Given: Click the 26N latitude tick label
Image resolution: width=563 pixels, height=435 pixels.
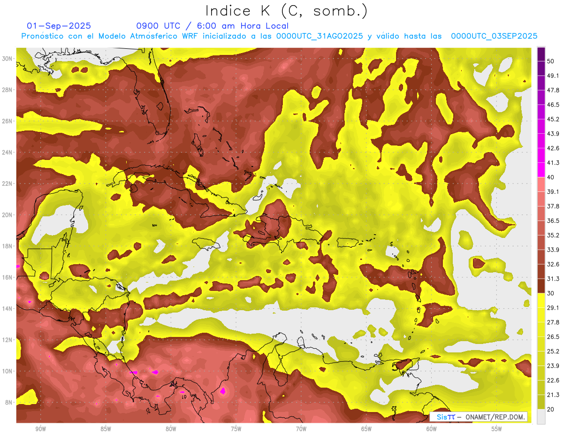Looking at the screenshot, I should (x=7, y=121).
